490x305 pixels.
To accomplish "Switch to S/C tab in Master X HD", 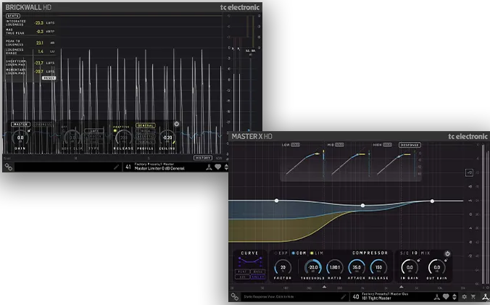I will [x=404, y=253].
